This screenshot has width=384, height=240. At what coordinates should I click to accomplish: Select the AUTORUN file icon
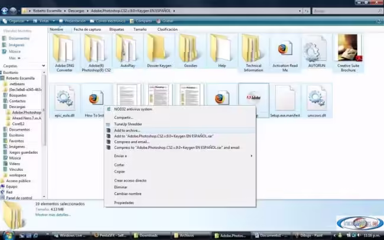[317, 48]
